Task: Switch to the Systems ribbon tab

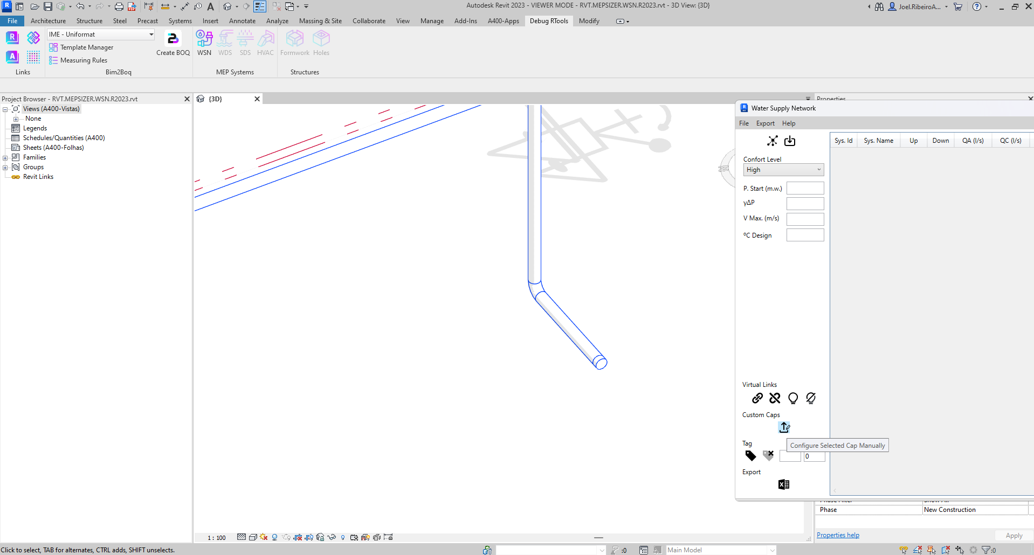Action: (x=180, y=21)
